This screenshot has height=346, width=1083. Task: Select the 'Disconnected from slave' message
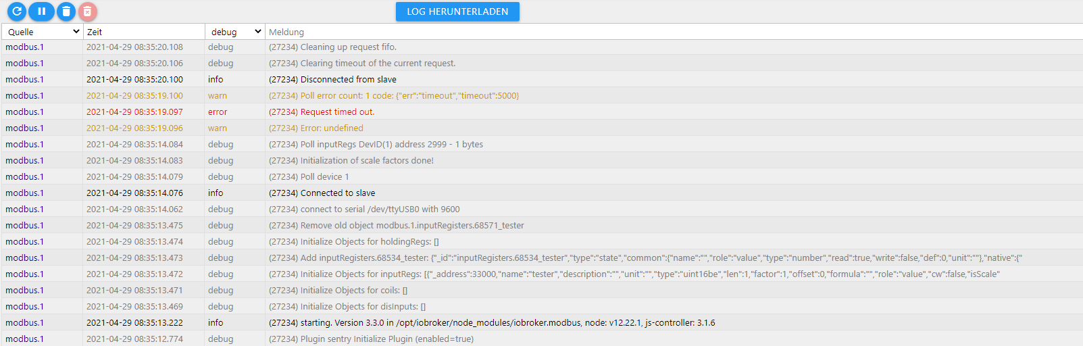pos(332,79)
